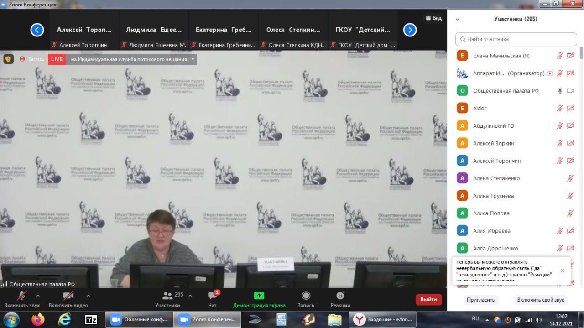Toggle the mic of Елена Мачильская (Я)
The width and height of the screenshot is (584, 328).
pos(560,56)
